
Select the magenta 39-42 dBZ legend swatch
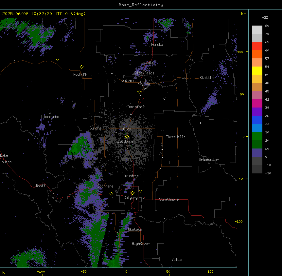[x=257, y=104]
